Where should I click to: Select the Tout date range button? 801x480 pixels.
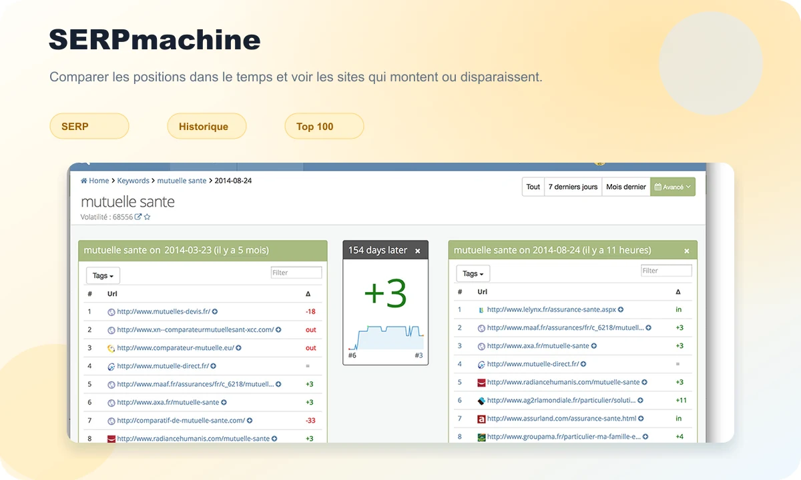coord(533,187)
